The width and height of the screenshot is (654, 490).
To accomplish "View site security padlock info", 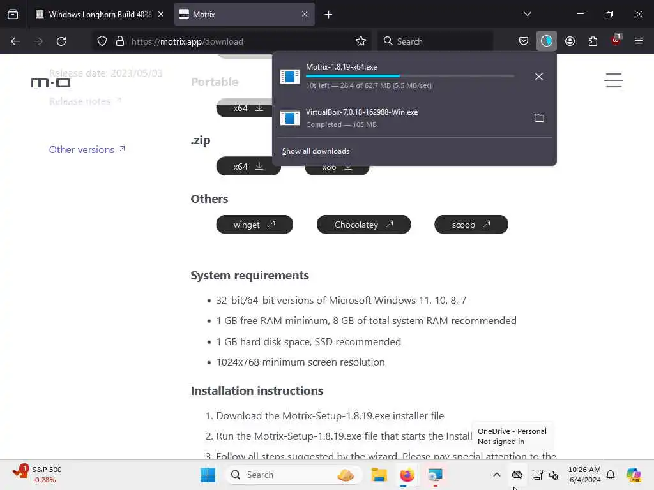I will click(x=120, y=41).
